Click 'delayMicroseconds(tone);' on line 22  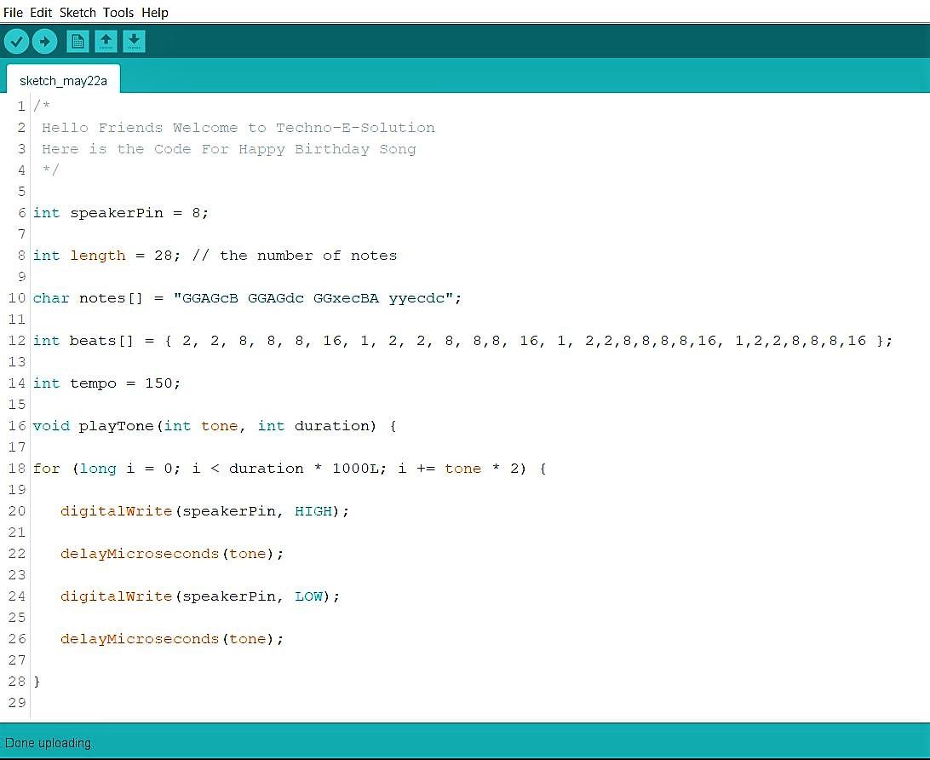click(172, 554)
